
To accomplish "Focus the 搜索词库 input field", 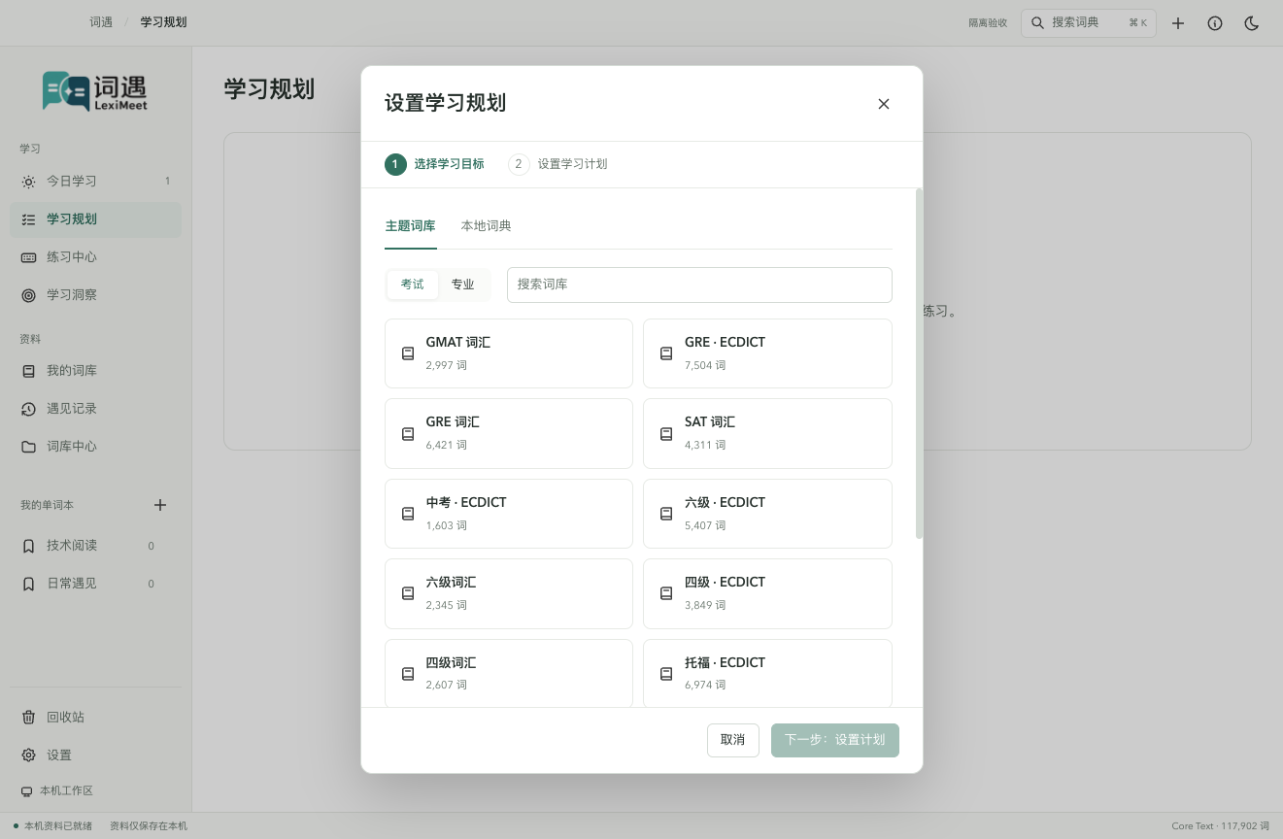I will [699, 285].
